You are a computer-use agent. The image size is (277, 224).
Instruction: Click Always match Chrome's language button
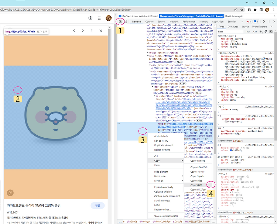click(x=177, y=16)
